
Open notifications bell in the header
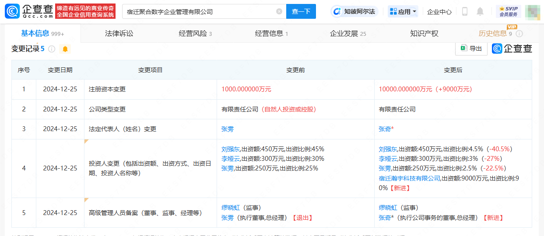click(480, 12)
